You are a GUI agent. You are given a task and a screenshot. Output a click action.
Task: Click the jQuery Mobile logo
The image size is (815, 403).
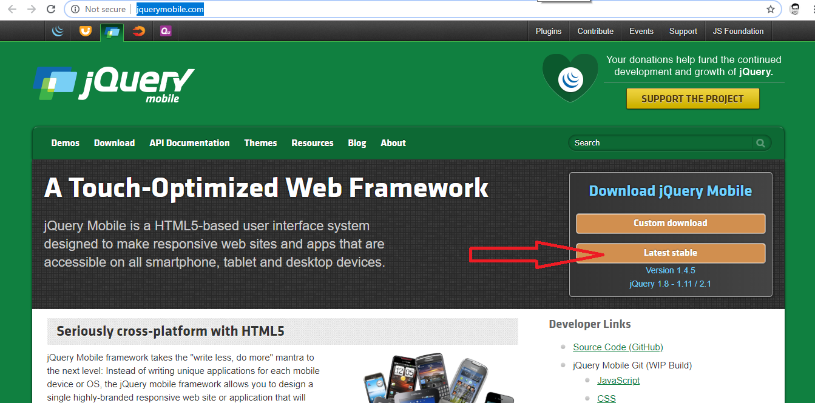click(113, 84)
